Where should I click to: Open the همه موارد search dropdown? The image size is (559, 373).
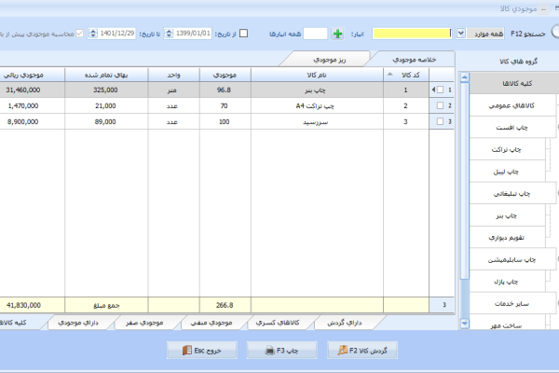460,34
